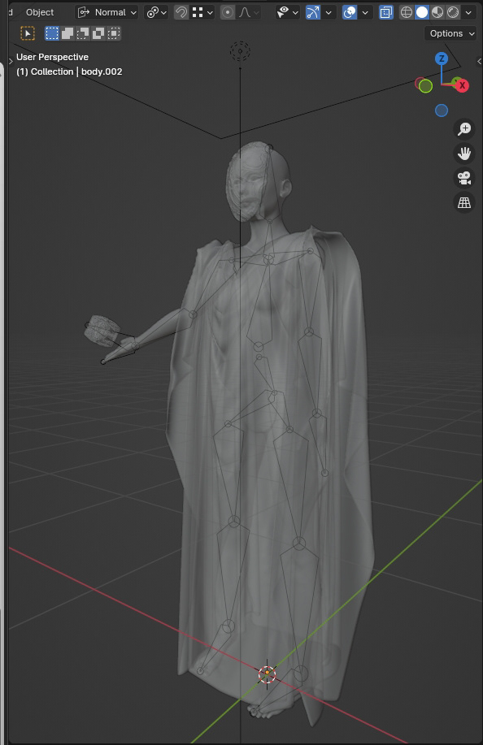Switch to material preview shading
The image size is (483, 745).
pos(437,12)
